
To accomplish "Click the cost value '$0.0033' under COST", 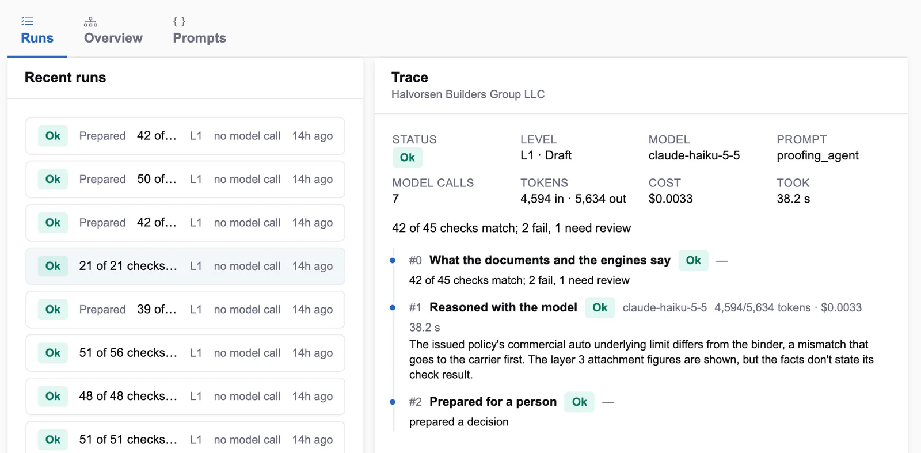I will pos(671,199).
